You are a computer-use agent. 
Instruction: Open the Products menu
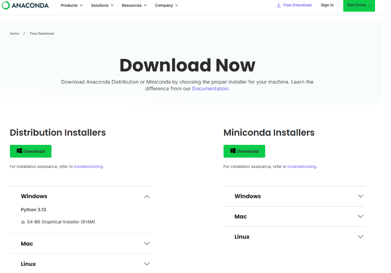(72, 5)
